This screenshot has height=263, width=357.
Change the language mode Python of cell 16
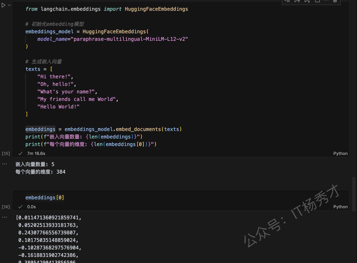(341, 207)
